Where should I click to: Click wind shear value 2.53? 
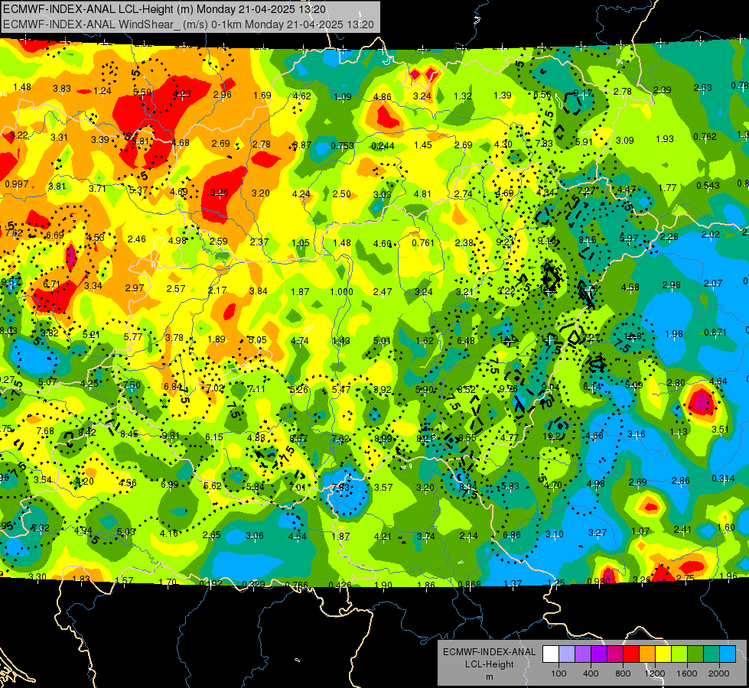pyautogui.click(x=702, y=88)
